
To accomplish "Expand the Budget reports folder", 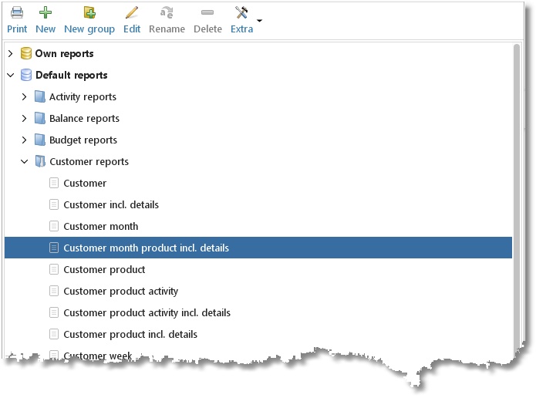I will pos(24,140).
